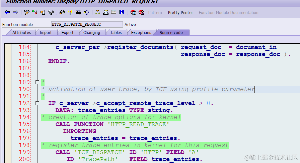300x163 pixels.
Task: Open the blue Information icon
Action: tap(122, 12)
